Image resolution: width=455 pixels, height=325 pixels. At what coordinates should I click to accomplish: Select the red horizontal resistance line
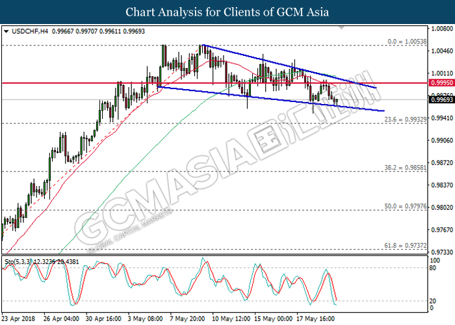[x=214, y=83]
